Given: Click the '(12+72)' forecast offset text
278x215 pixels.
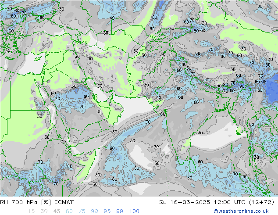Looking at the screenshot, I should coord(261,202).
